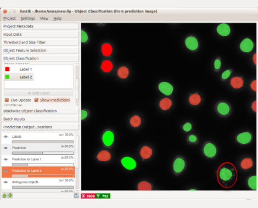The height and width of the screenshot is (208, 258).
Task: Hide the Labels layer using its eye icon
Action: click(5, 137)
